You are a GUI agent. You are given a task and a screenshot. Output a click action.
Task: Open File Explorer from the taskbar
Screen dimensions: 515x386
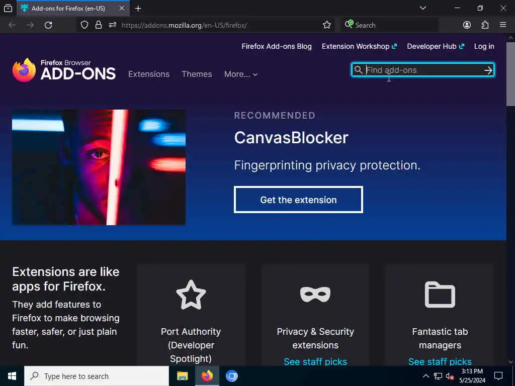[x=182, y=376]
